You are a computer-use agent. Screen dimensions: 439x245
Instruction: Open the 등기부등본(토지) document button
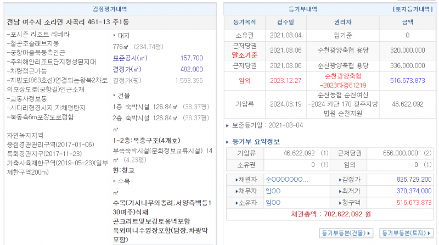coord(406,233)
